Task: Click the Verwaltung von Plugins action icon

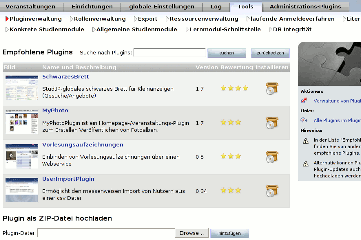Action: 304,101
